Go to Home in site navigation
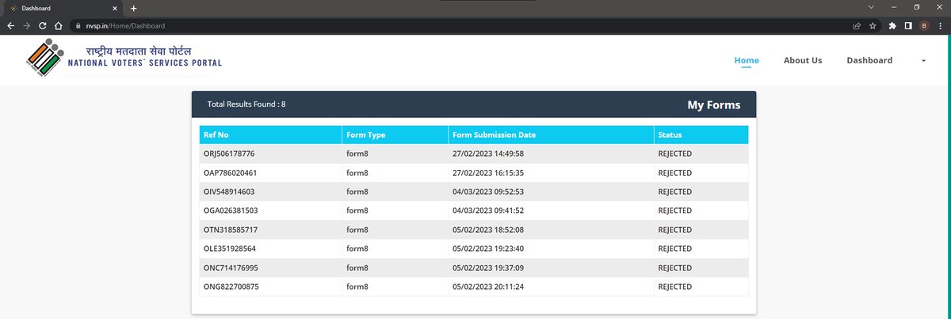Viewport: 951px width, 319px height. (x=747, y=60)
